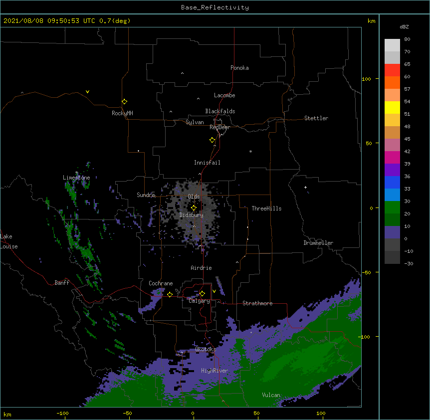Screen dimensions: 430x420
Task: Click the ThreeHills label
Action: click(266, 209)
